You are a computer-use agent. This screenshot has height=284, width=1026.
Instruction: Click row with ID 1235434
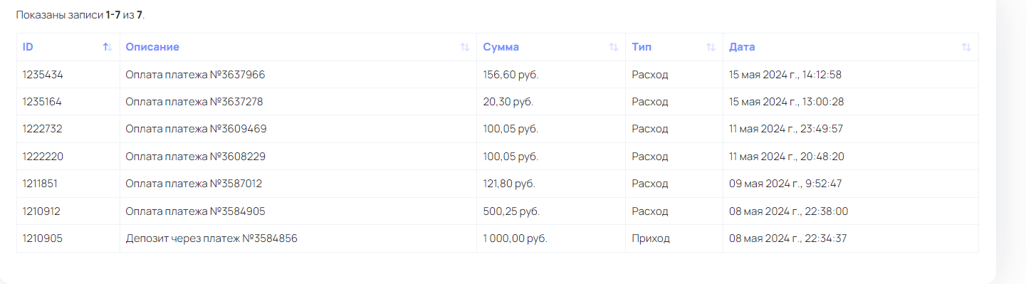(x=498, y=75)
